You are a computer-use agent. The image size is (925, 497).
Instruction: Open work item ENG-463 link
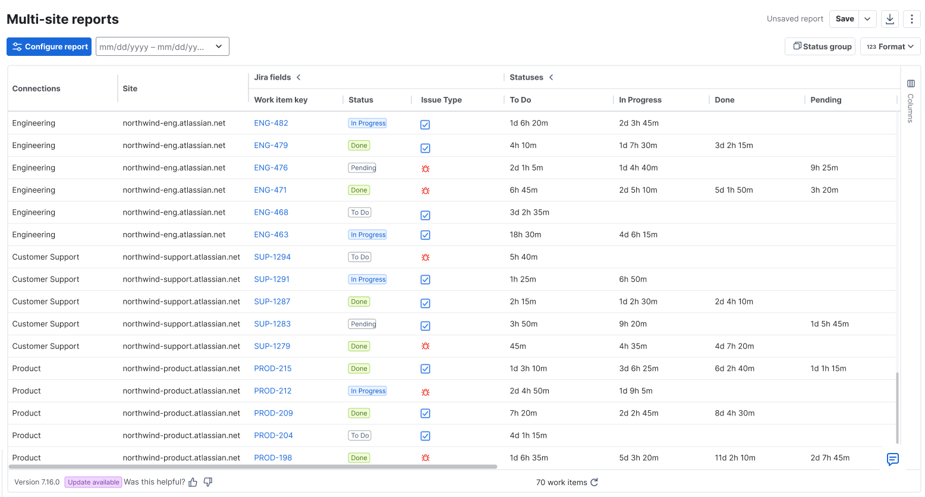point(271,235)
